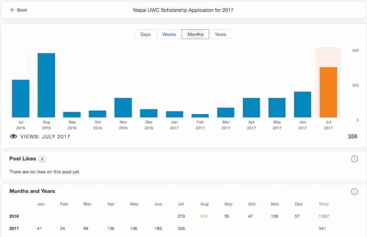The width and height of the screenshot is (367, 237).
Task: Click the 2016 October value 47
Action: [250, 216]
